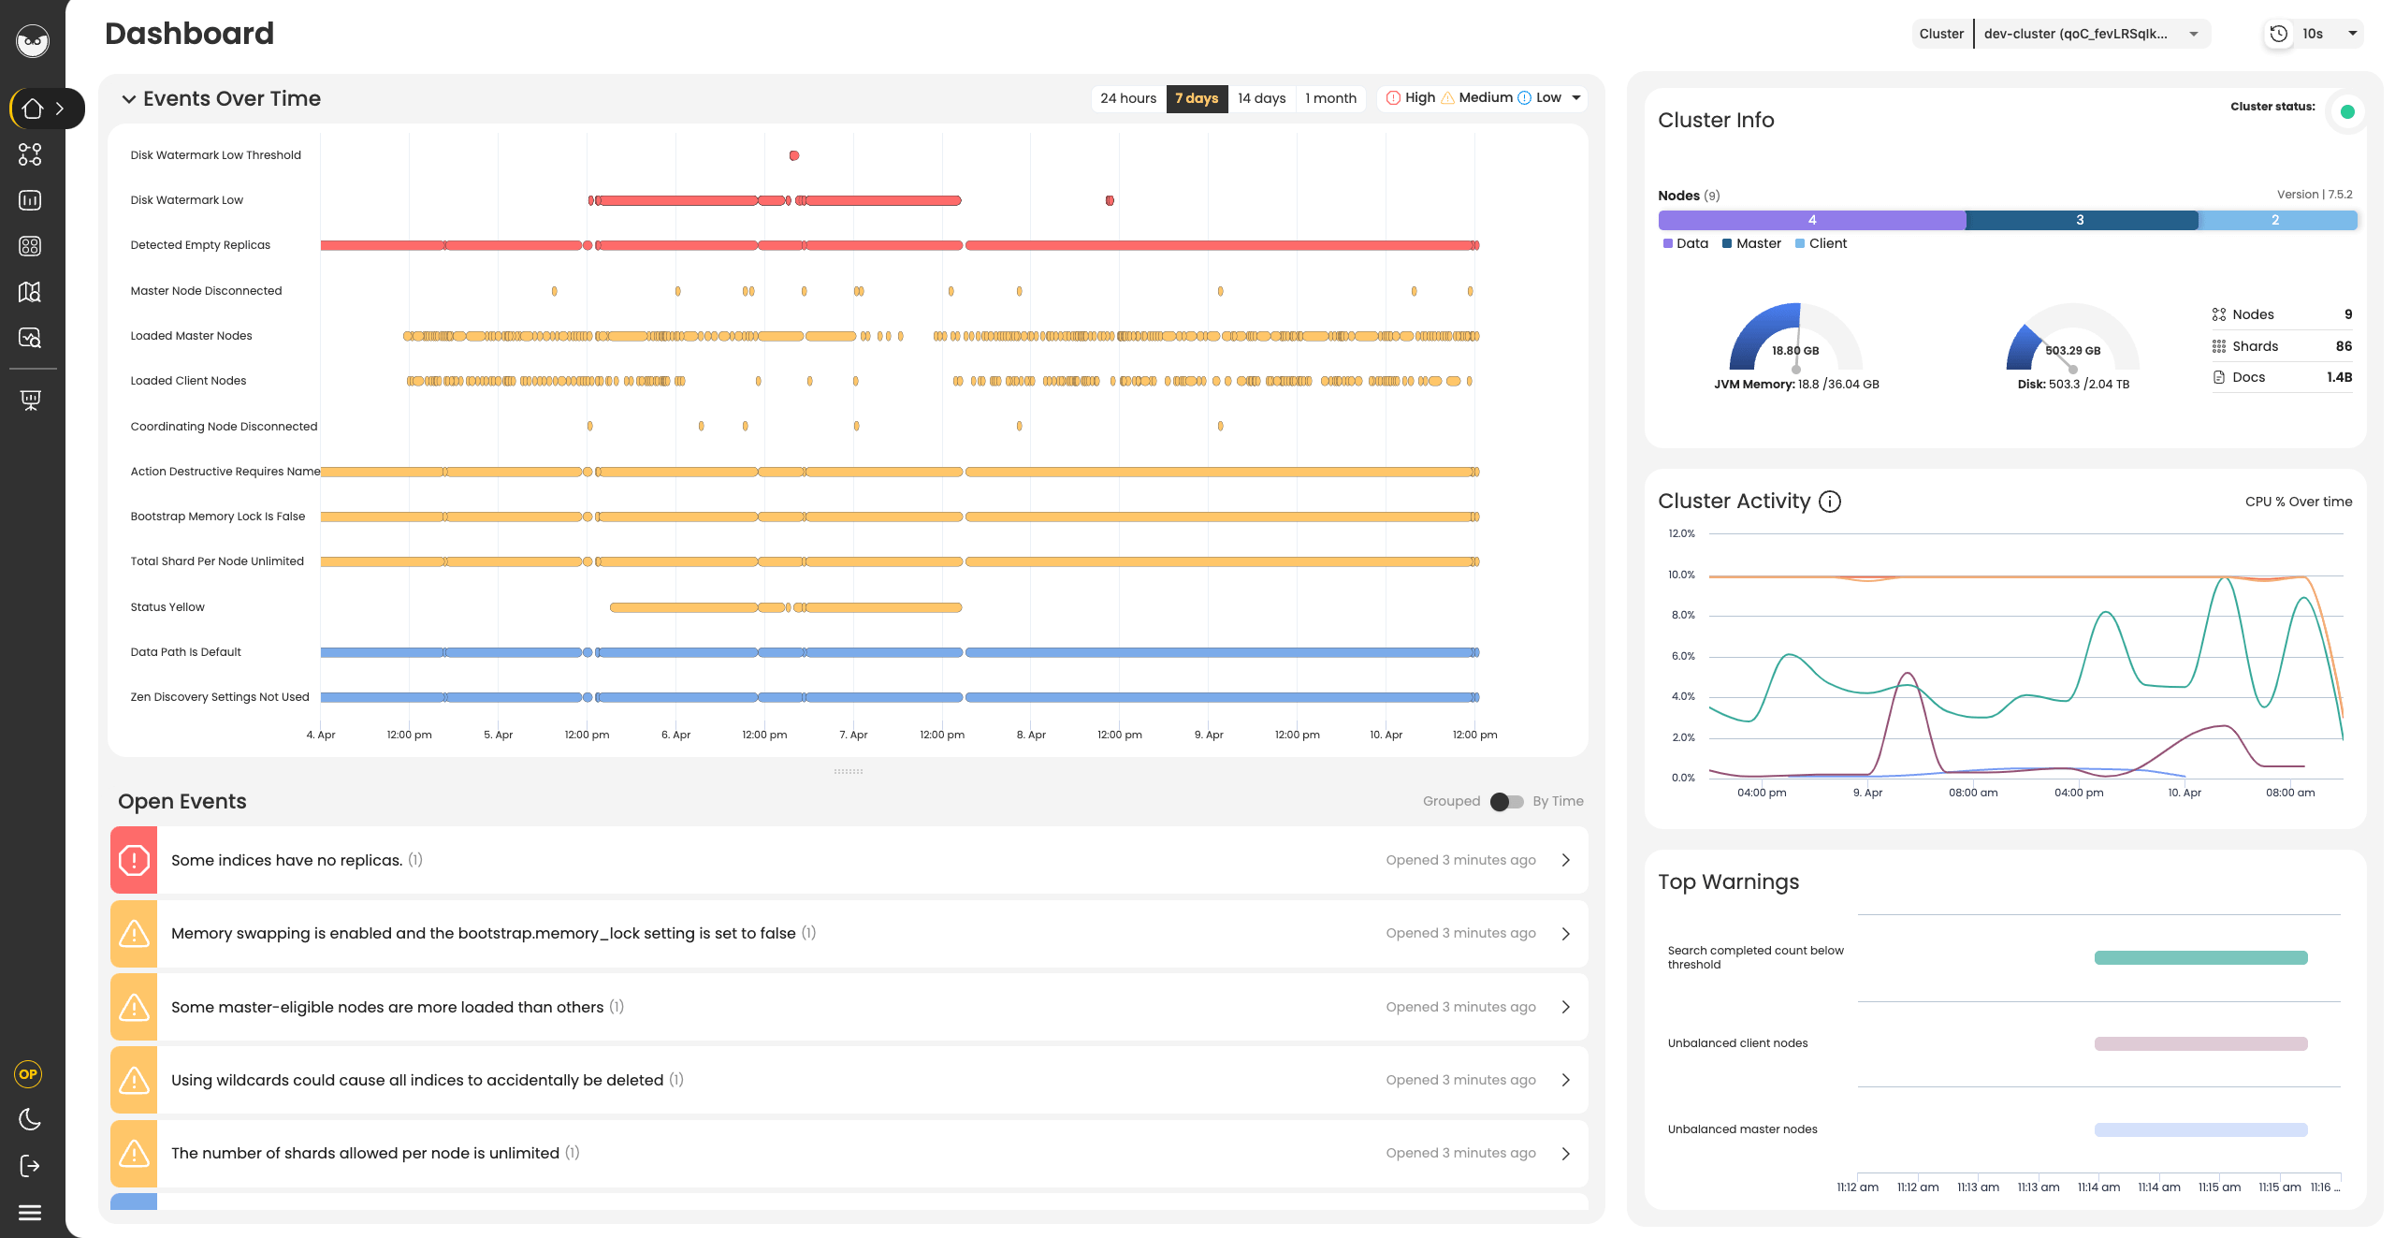2395x1238 pixels.
Task: Click the home dashboard sidebar icon
Action: coord(33,109)
